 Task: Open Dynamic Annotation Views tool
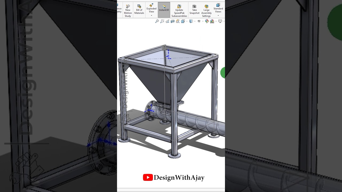(178, 21)
